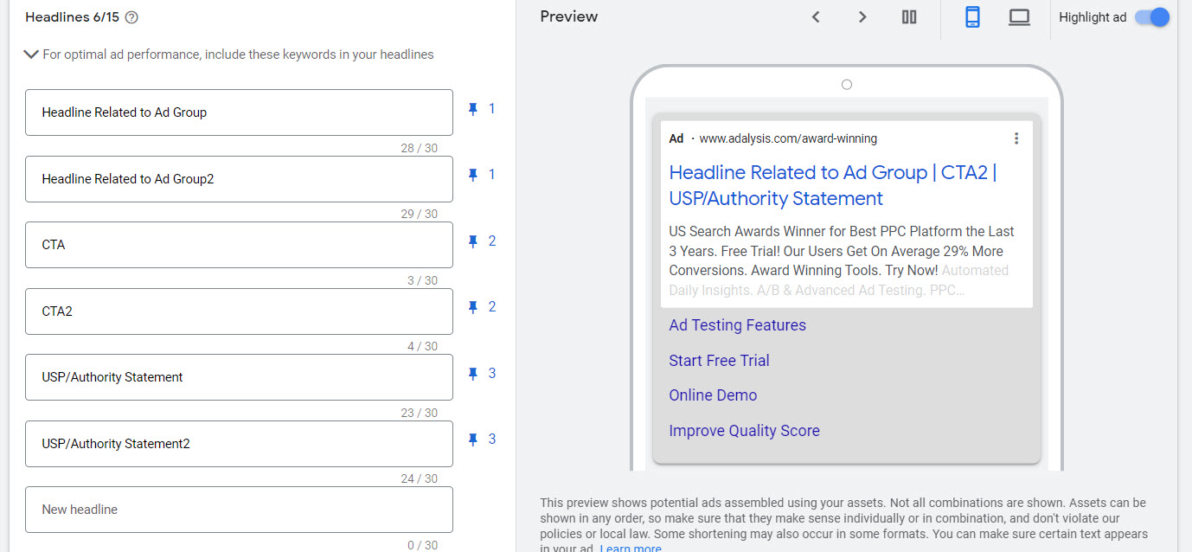Collapse the keyword suggestions chevron
Image resolution: width=1192 pixels, height=552 pixels.
(31, 55)
